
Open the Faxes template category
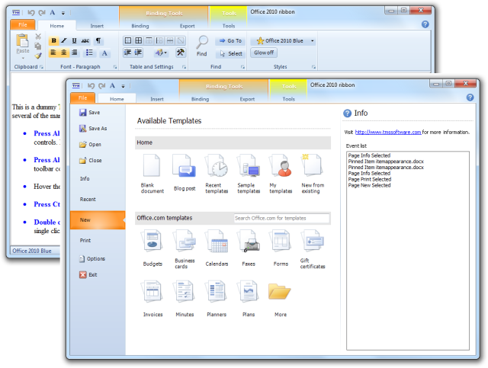[249, 248]
